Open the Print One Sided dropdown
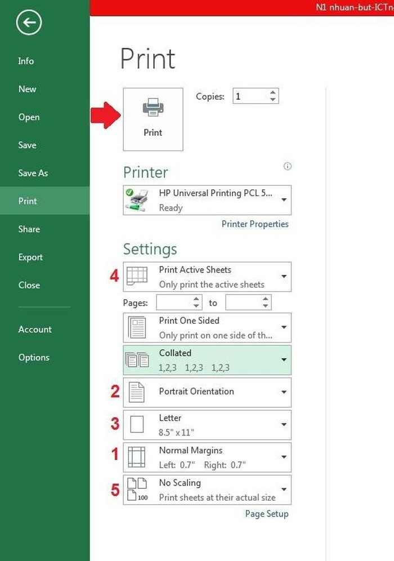 click(x=284, y=327)
